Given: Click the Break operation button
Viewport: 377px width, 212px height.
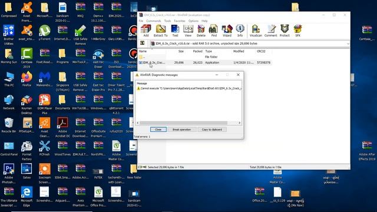Looking at the screenshot, I should 181,130.
